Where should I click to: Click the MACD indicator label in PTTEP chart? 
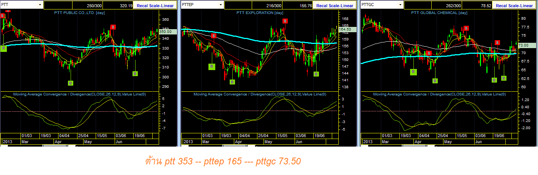pos(259,94)
